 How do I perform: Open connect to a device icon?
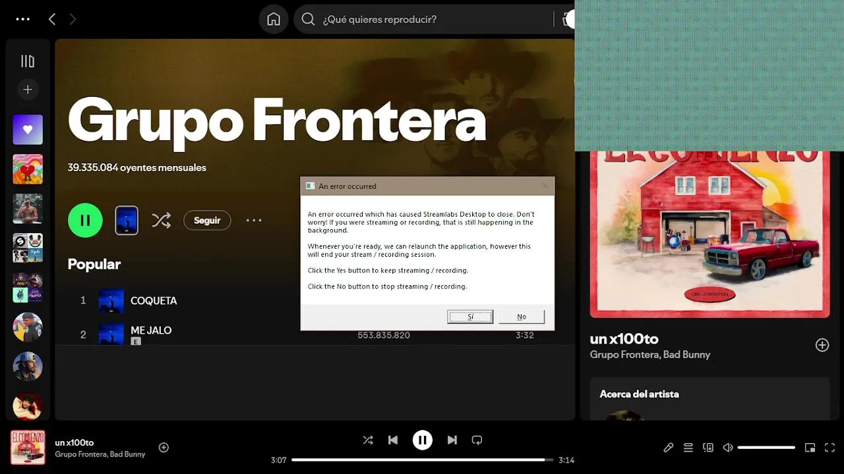pyautogui.click(x=708, y=448)
